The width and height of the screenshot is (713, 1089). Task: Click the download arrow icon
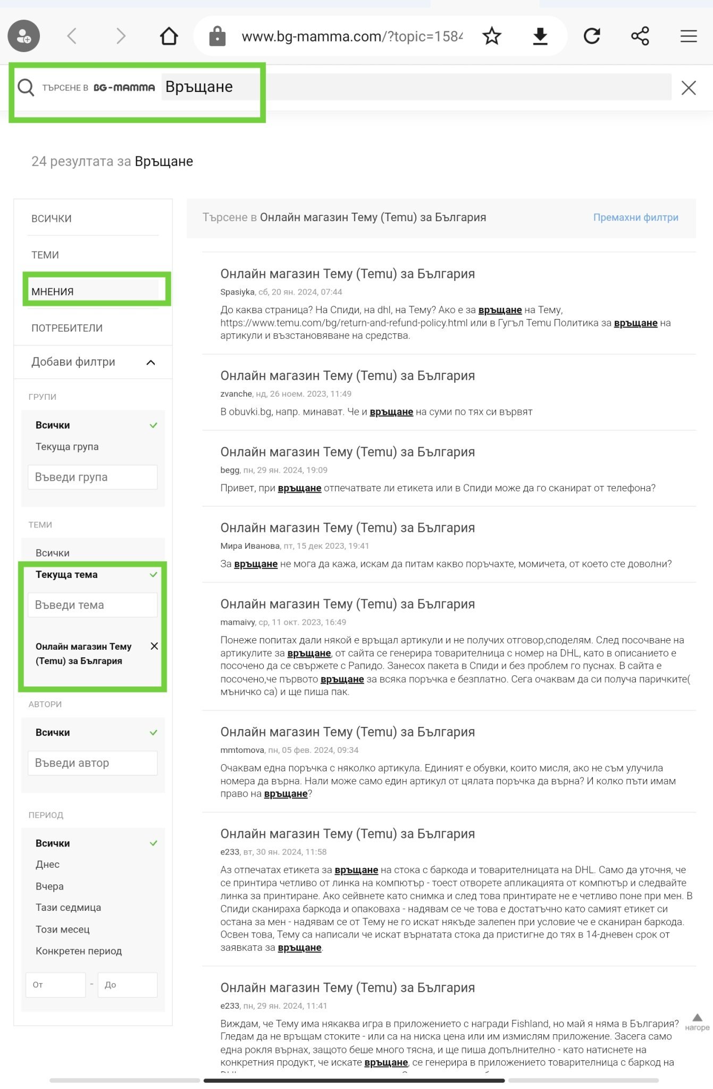[x=540, y=36]
